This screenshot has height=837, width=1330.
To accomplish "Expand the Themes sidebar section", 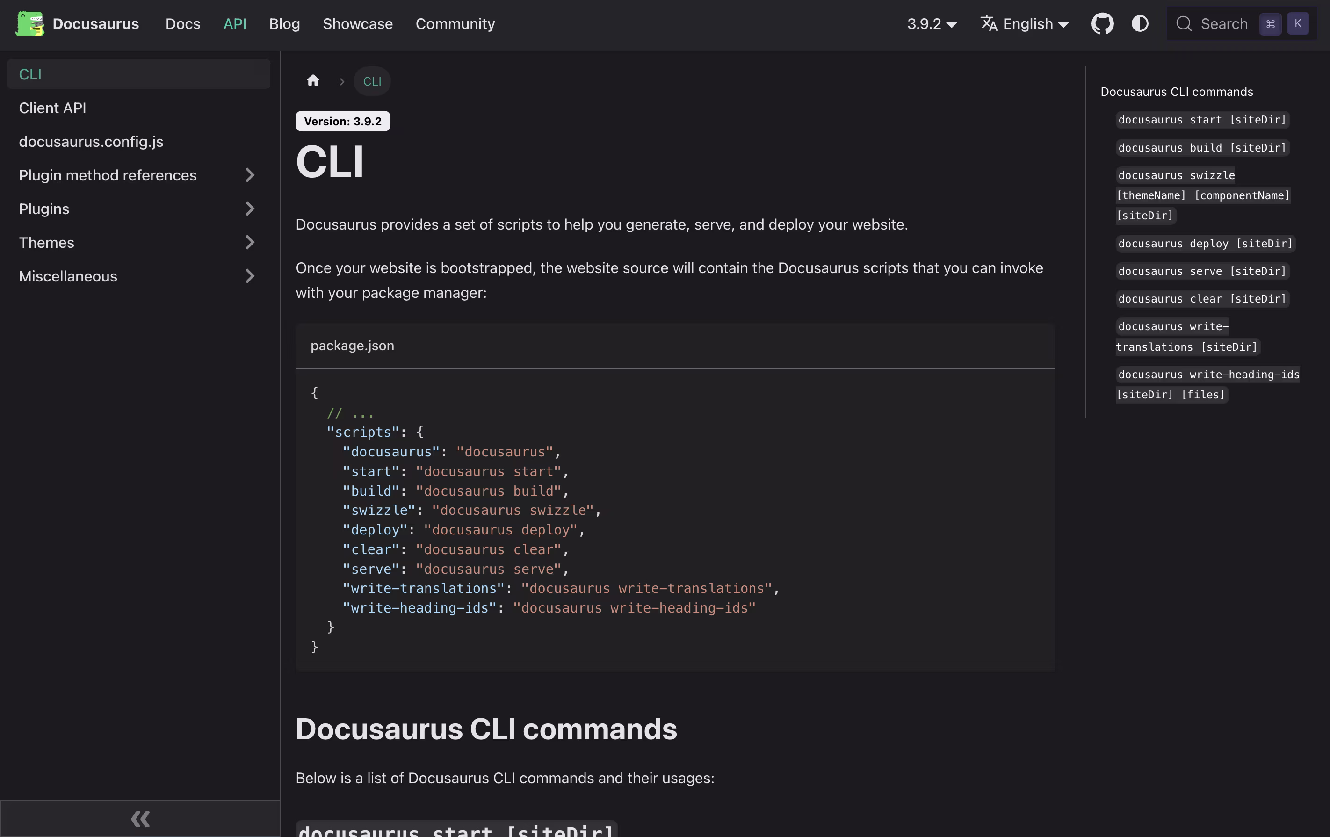I will click(x=250, y=242).
